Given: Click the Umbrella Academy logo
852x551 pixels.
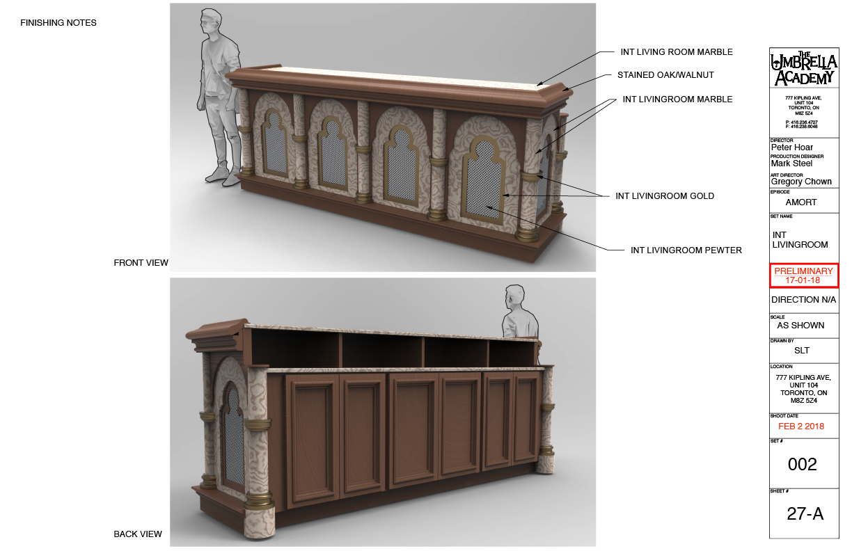Looking at the screenshot, I should [804, 66].
